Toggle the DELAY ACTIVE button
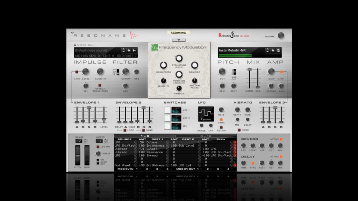 tap(281, 157)
